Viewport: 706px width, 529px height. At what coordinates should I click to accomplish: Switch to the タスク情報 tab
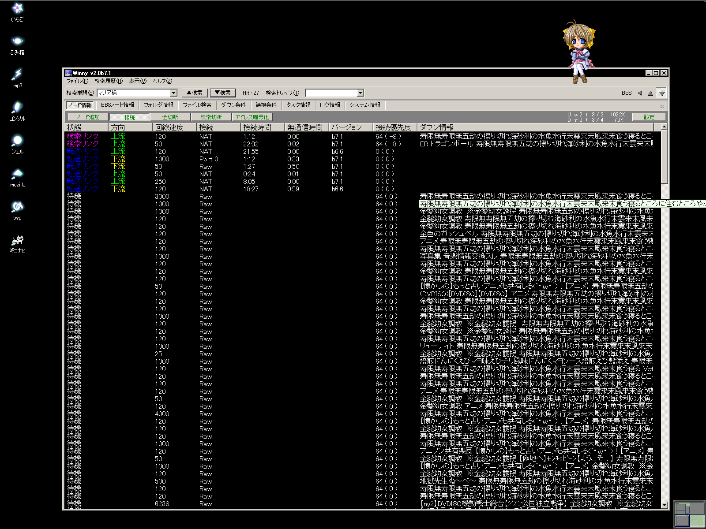click(298, 105)
